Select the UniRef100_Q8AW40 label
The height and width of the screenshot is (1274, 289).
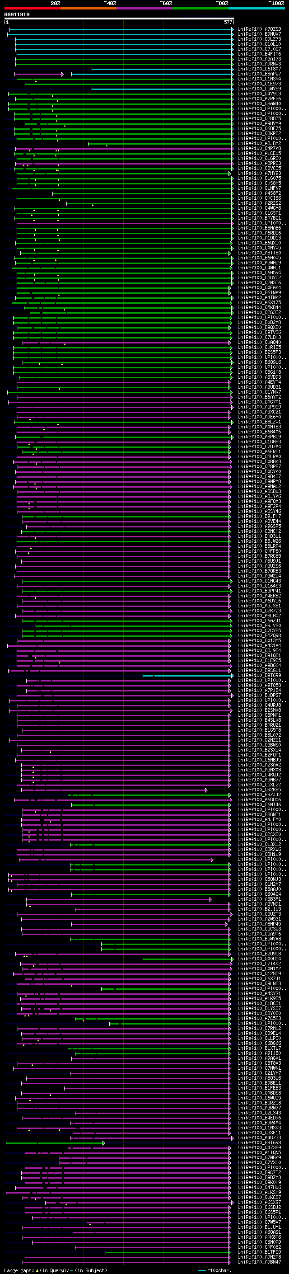[x=259, y=104]
